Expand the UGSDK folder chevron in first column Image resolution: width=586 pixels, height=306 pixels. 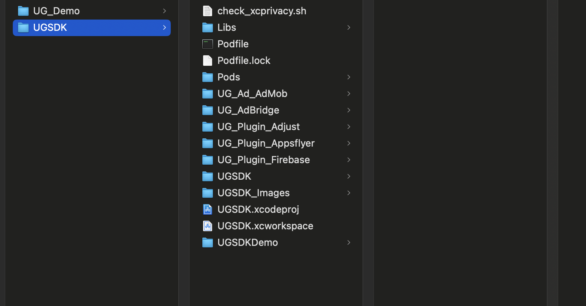tap(164, 27)
